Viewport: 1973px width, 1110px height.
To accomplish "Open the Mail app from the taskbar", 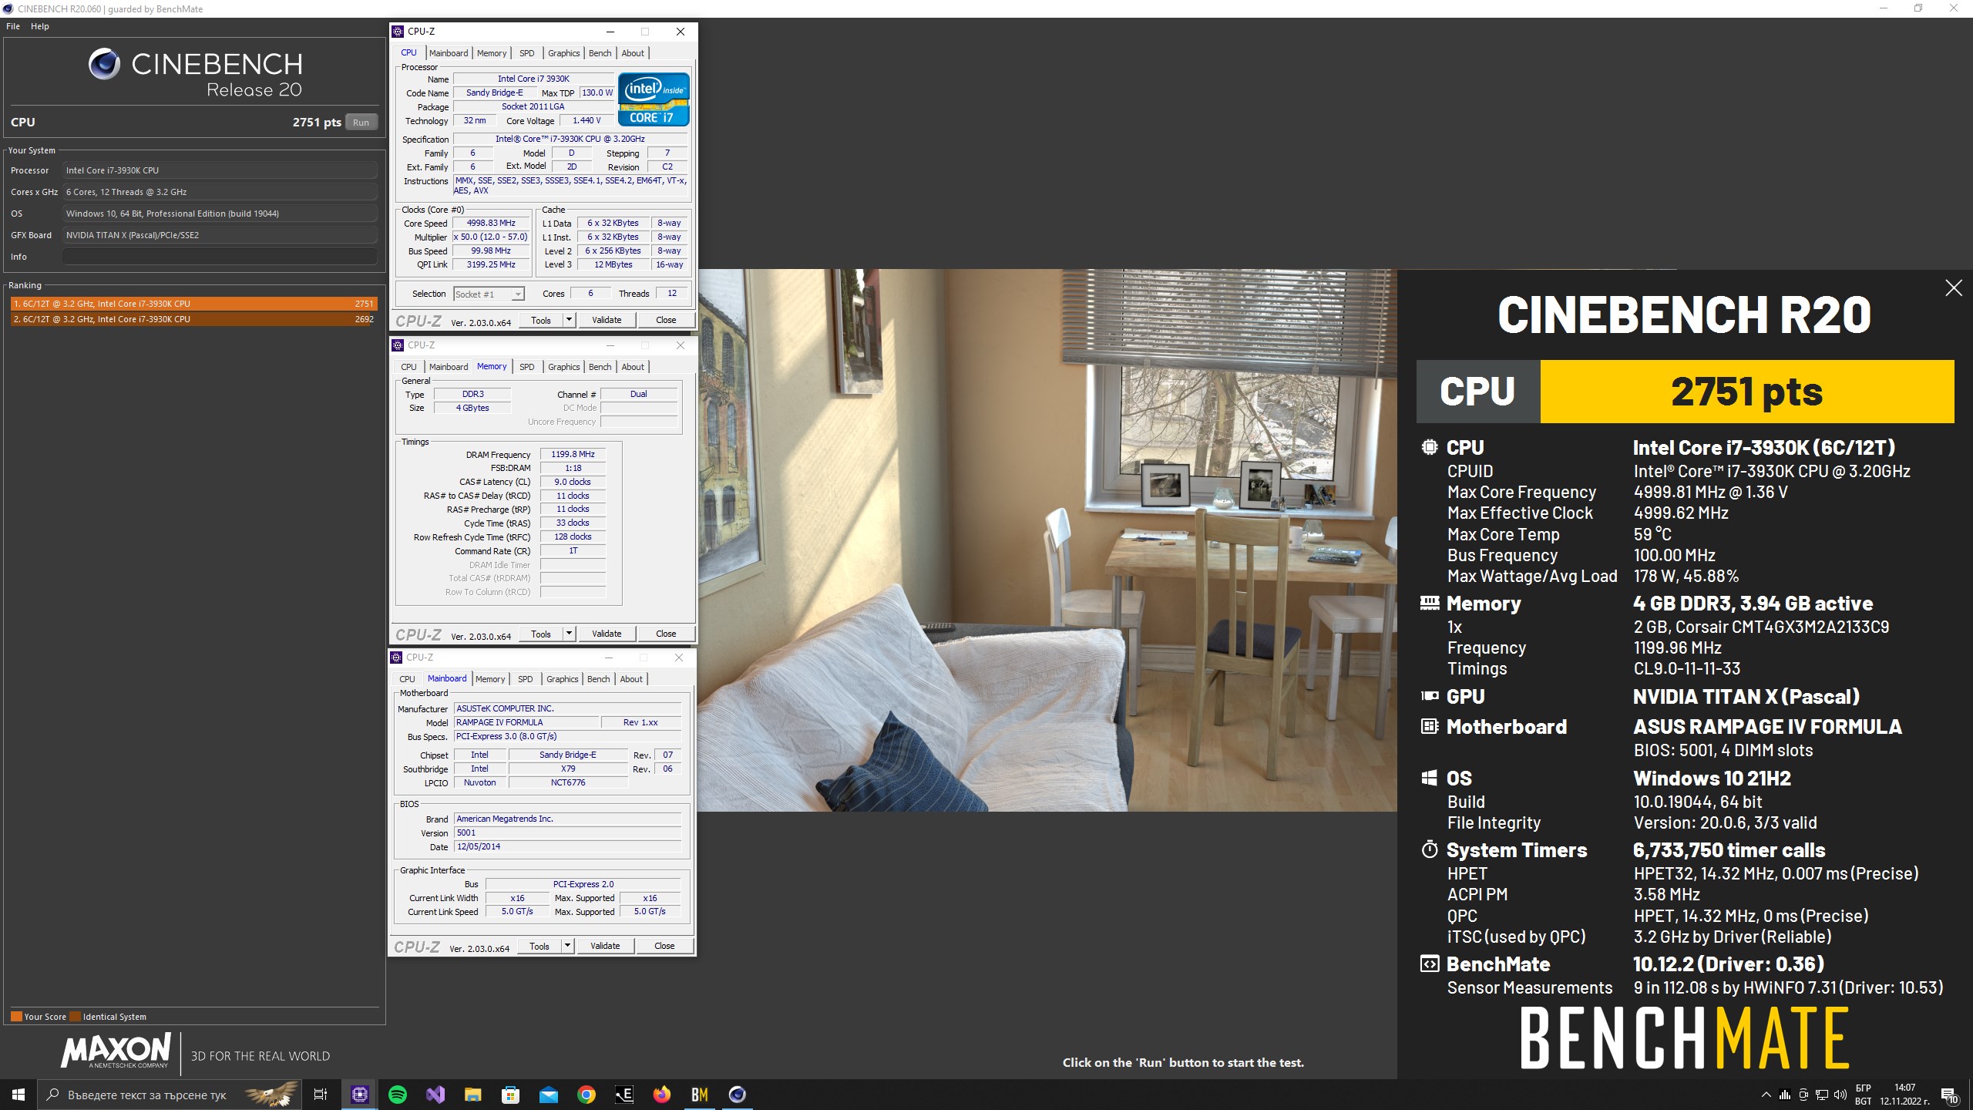I will pos(548,1095).
